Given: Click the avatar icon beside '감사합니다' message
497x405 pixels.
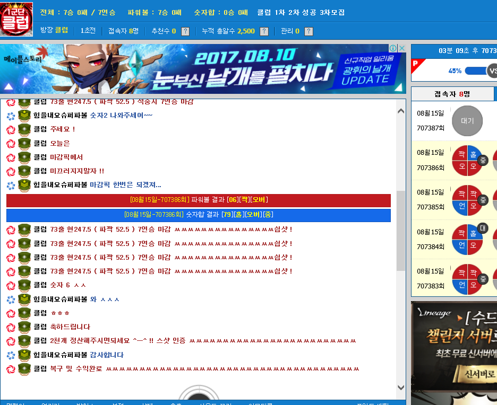Looking at the screenshot, I should [x=24, y=355].
